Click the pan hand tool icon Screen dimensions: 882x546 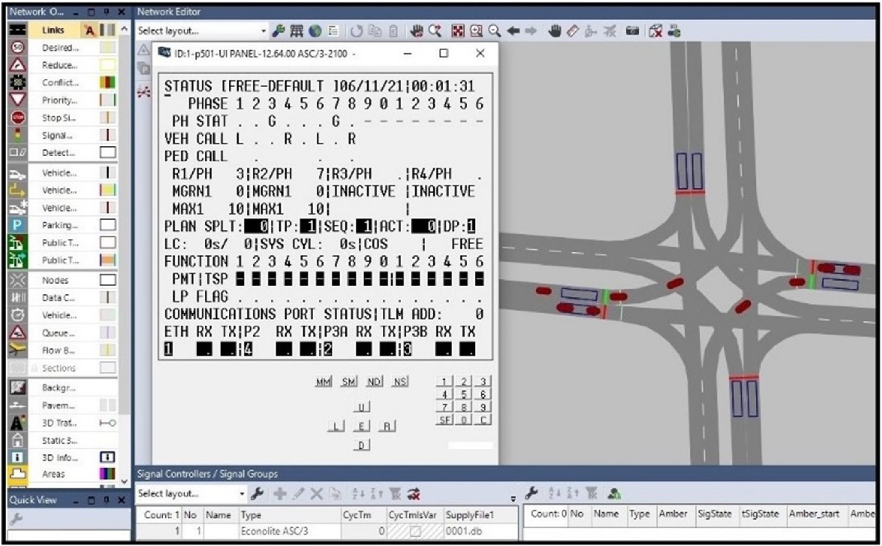click(x=554, y=31)
